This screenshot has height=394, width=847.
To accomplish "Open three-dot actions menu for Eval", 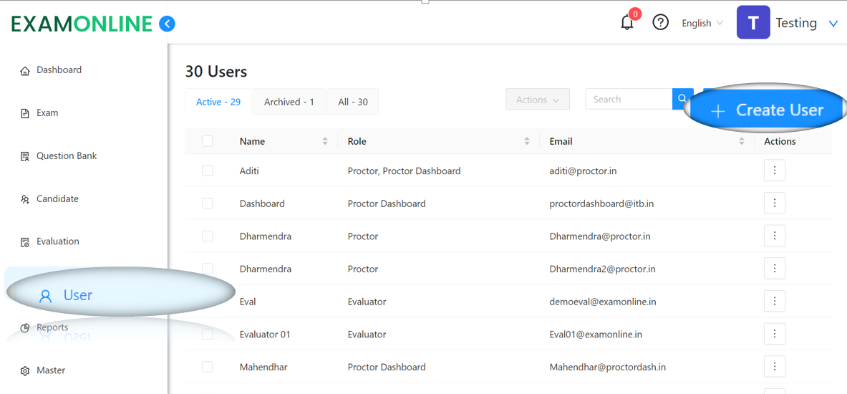I will [775, 301].
